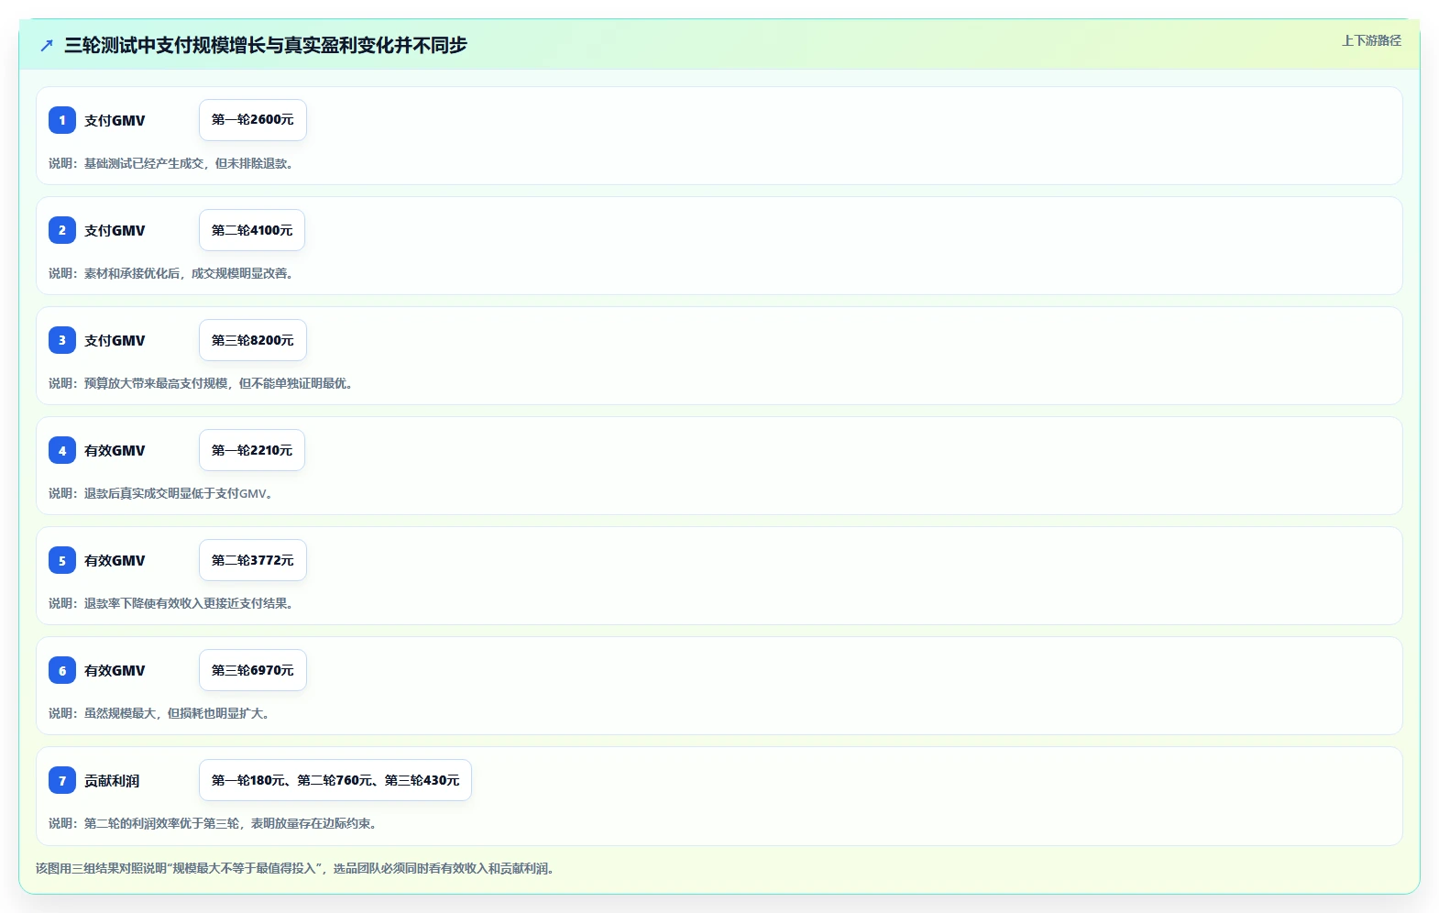The width and height of the screenshot is (1439, 913).
Task: Select the 第三轮8200元 value chip
Action: click(253, 340)
